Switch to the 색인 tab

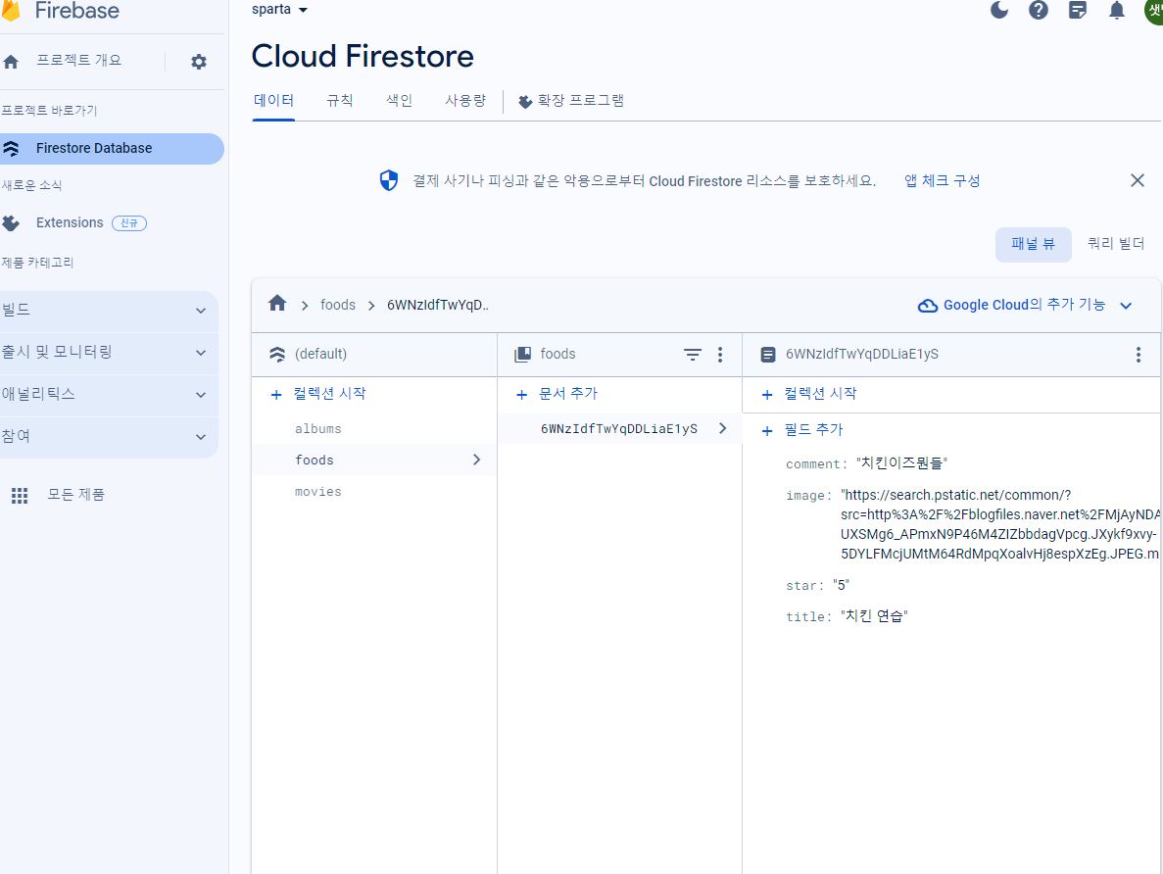(x=399, y=101)
